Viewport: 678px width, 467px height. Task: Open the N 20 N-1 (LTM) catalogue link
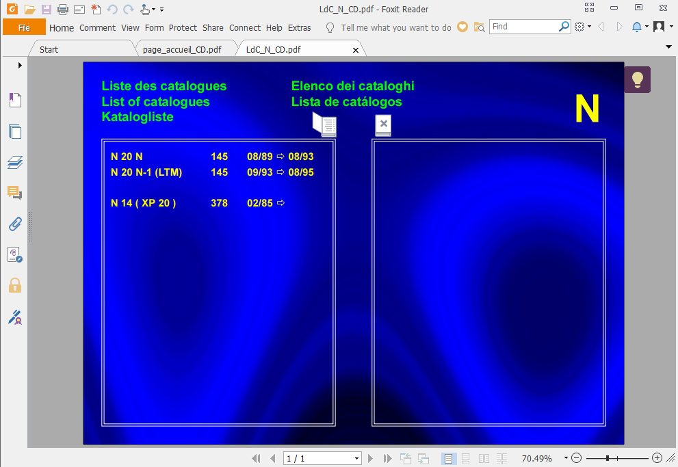pos(146,172)
